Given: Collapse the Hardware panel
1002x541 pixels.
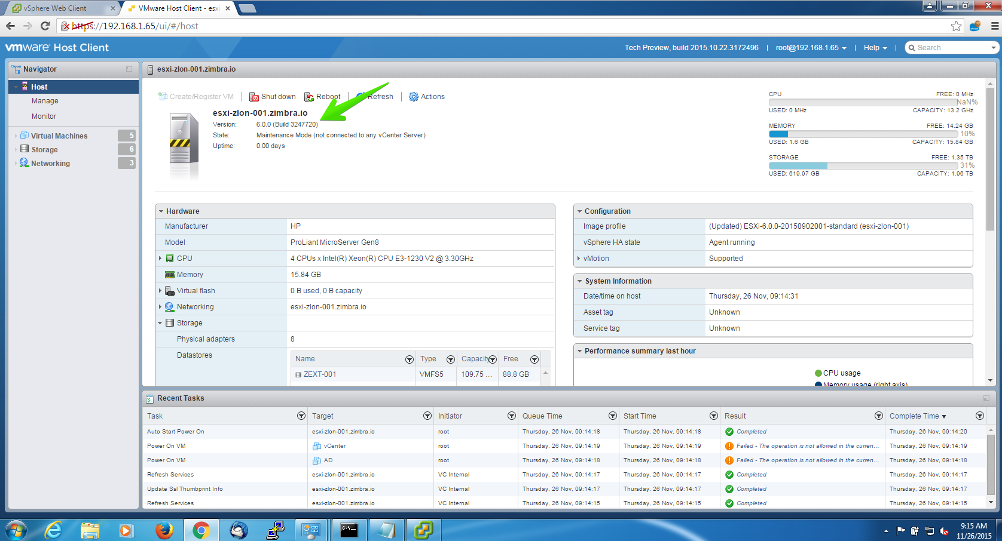Looking at the screenshot, I should coord(161,211).
